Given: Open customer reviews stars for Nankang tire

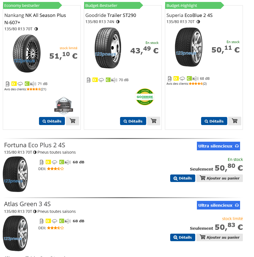Looking at the screenshot, I should click(34, 89).
